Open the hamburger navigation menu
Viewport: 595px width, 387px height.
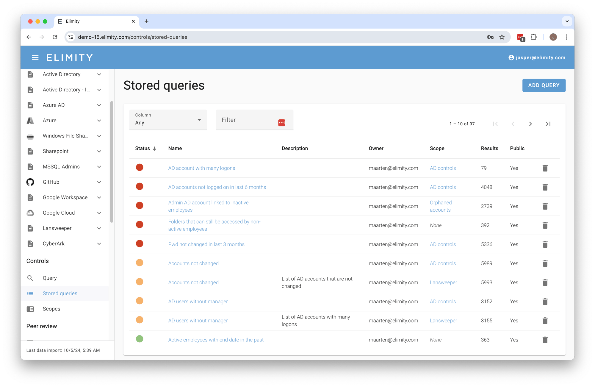(35, 57)
